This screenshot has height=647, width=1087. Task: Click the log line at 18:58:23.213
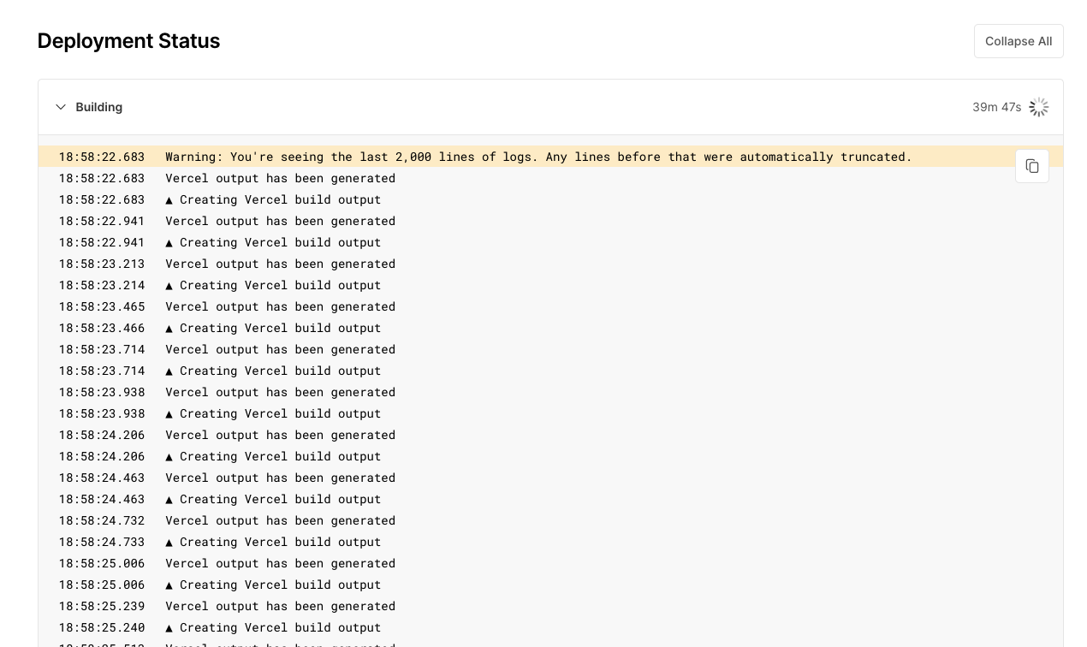(x=551, y=264)
